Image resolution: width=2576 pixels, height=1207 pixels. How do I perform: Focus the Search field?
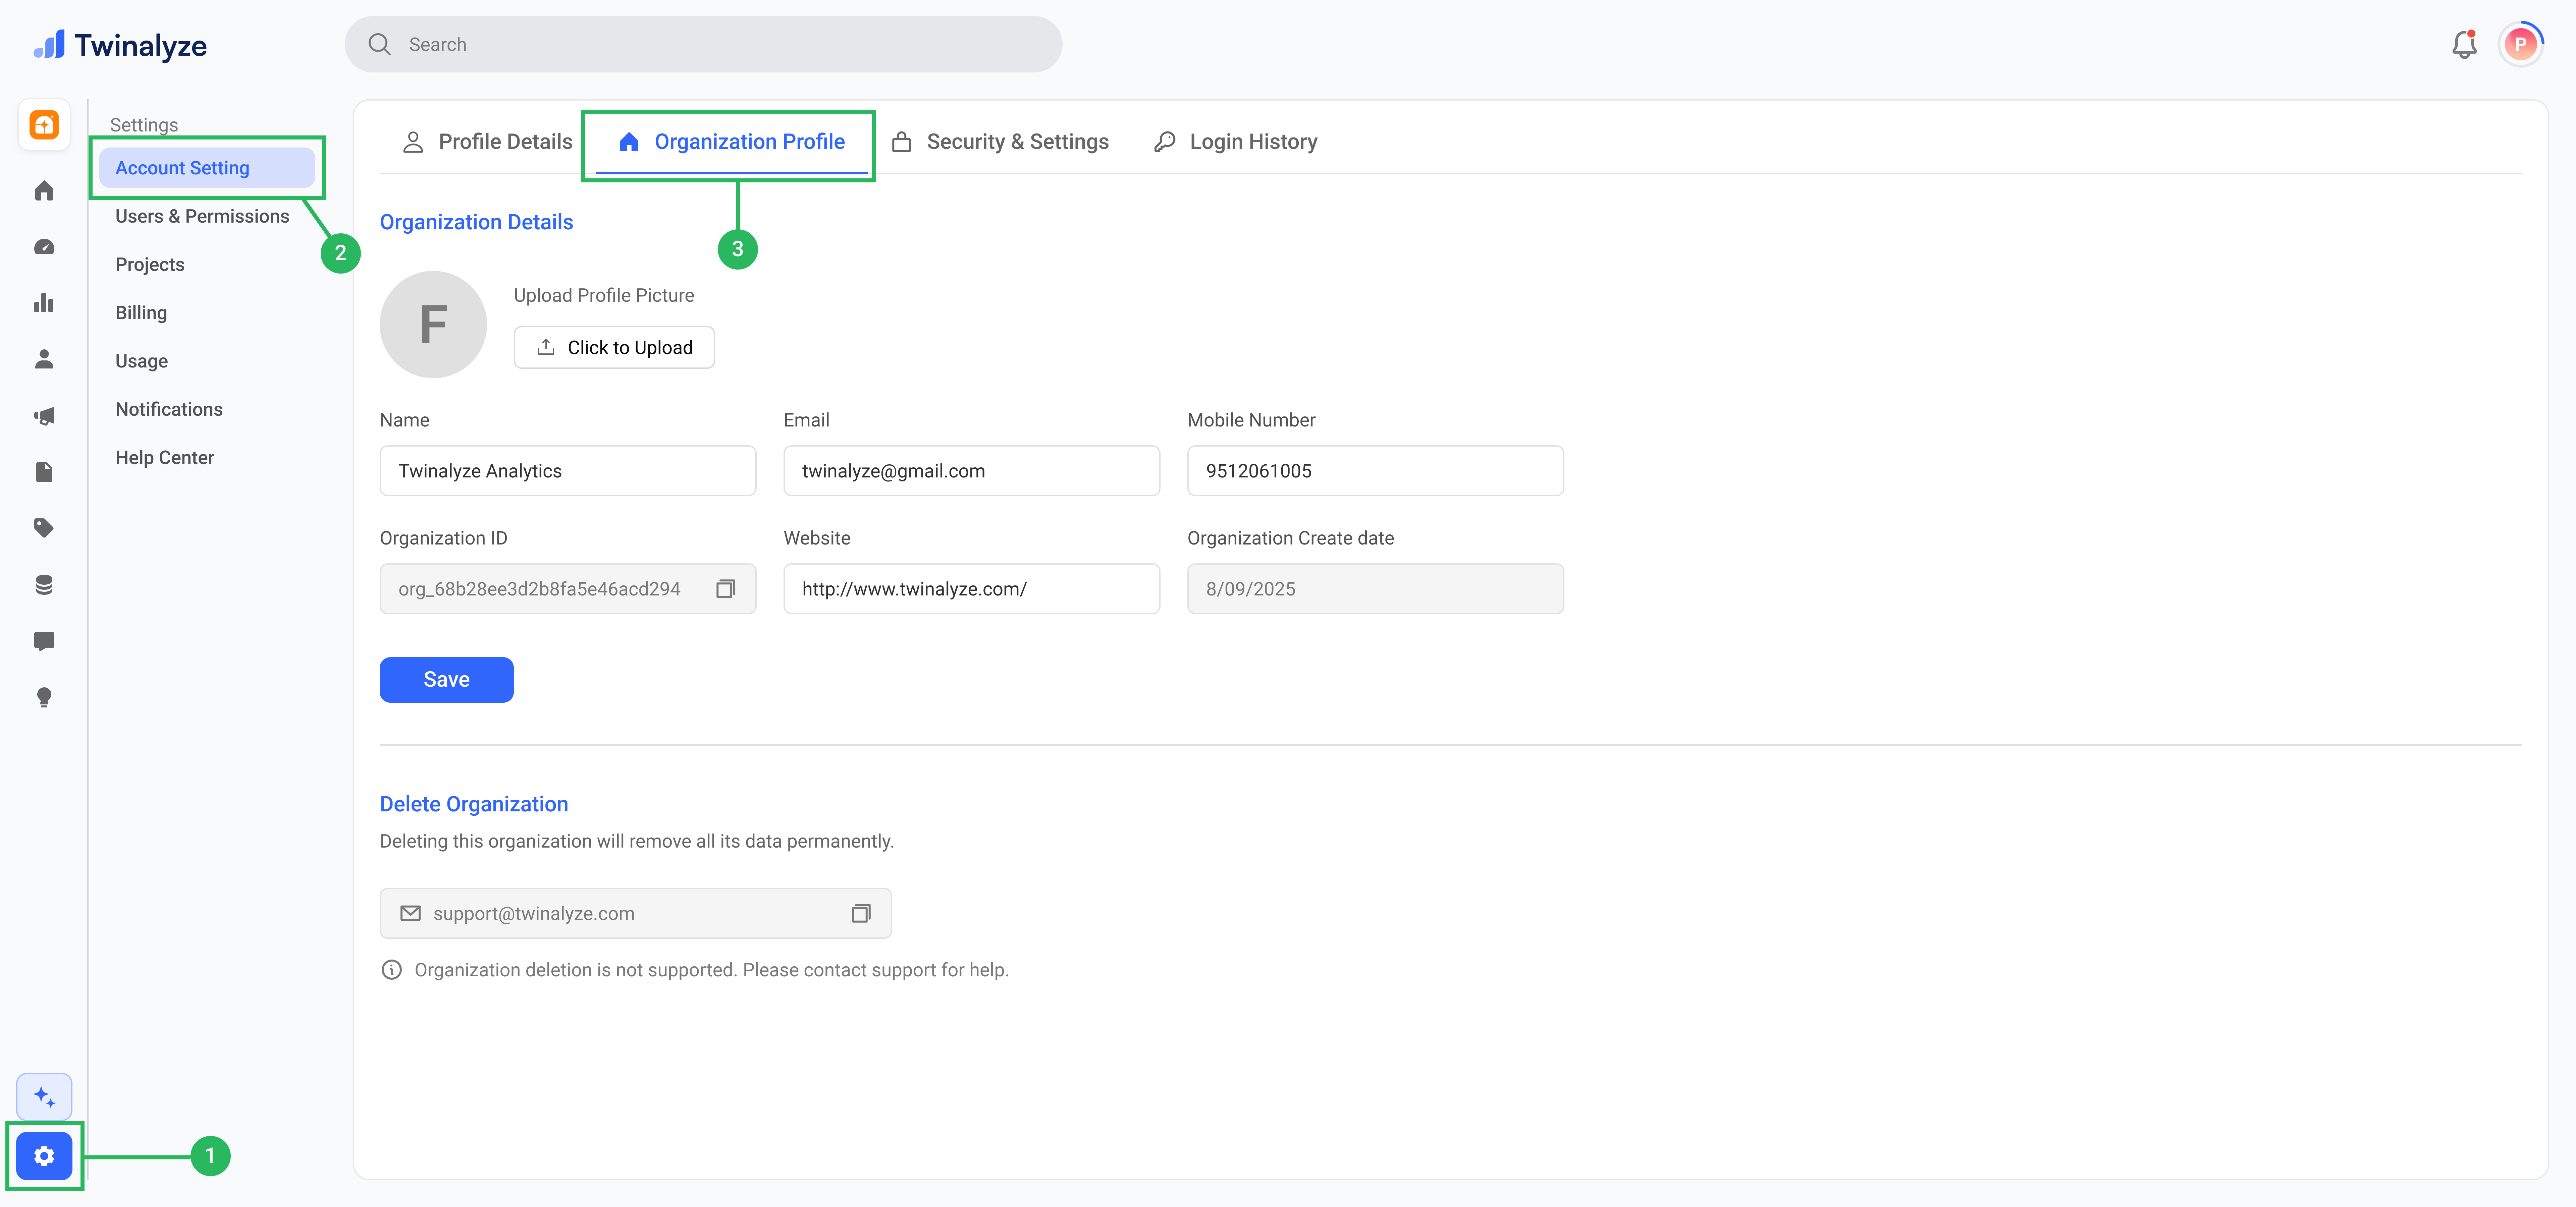click(703, 44)
